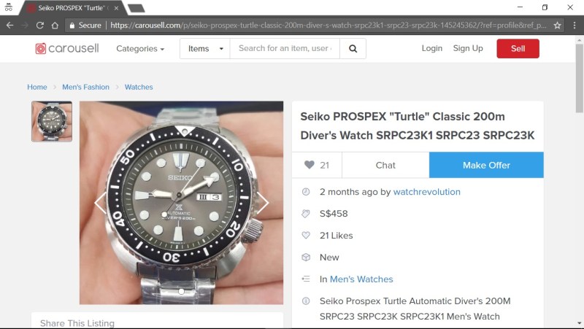The width and height of the screenshot is (584, 329).
Task: Show next photo with right chevron
Action: tap(263, 203)
